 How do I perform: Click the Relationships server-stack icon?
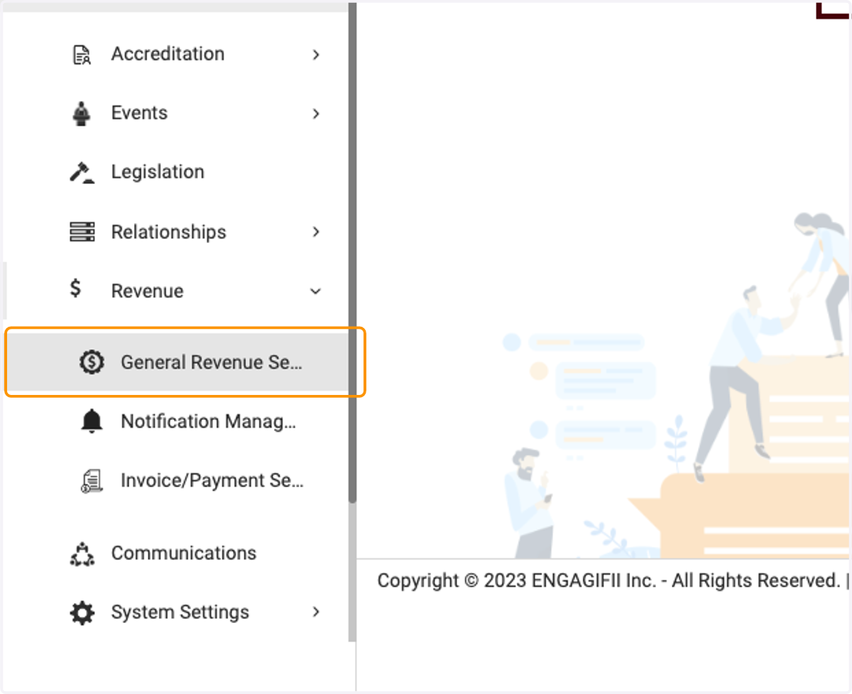[x=82, y=232]
